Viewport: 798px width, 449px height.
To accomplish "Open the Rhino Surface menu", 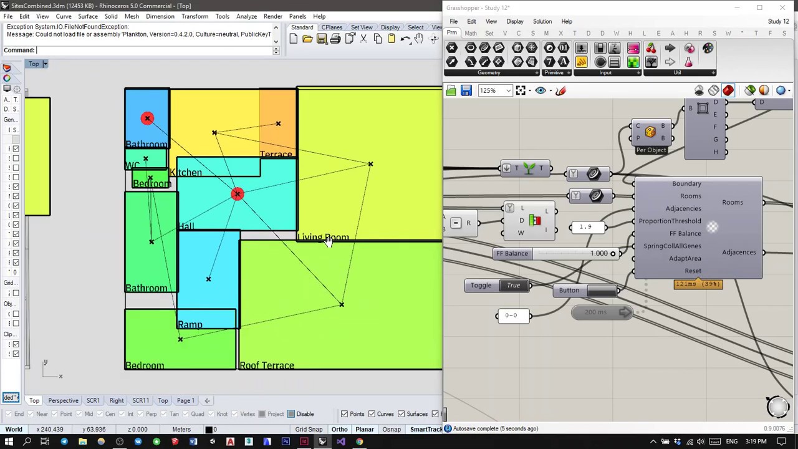I will (x=88, y=16).
